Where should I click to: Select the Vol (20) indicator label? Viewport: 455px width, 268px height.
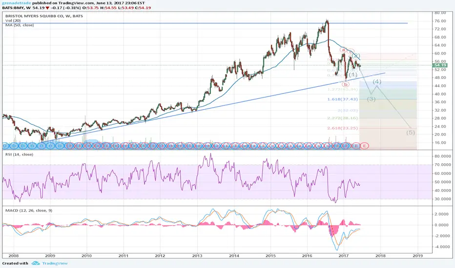[x=13, y=20]
